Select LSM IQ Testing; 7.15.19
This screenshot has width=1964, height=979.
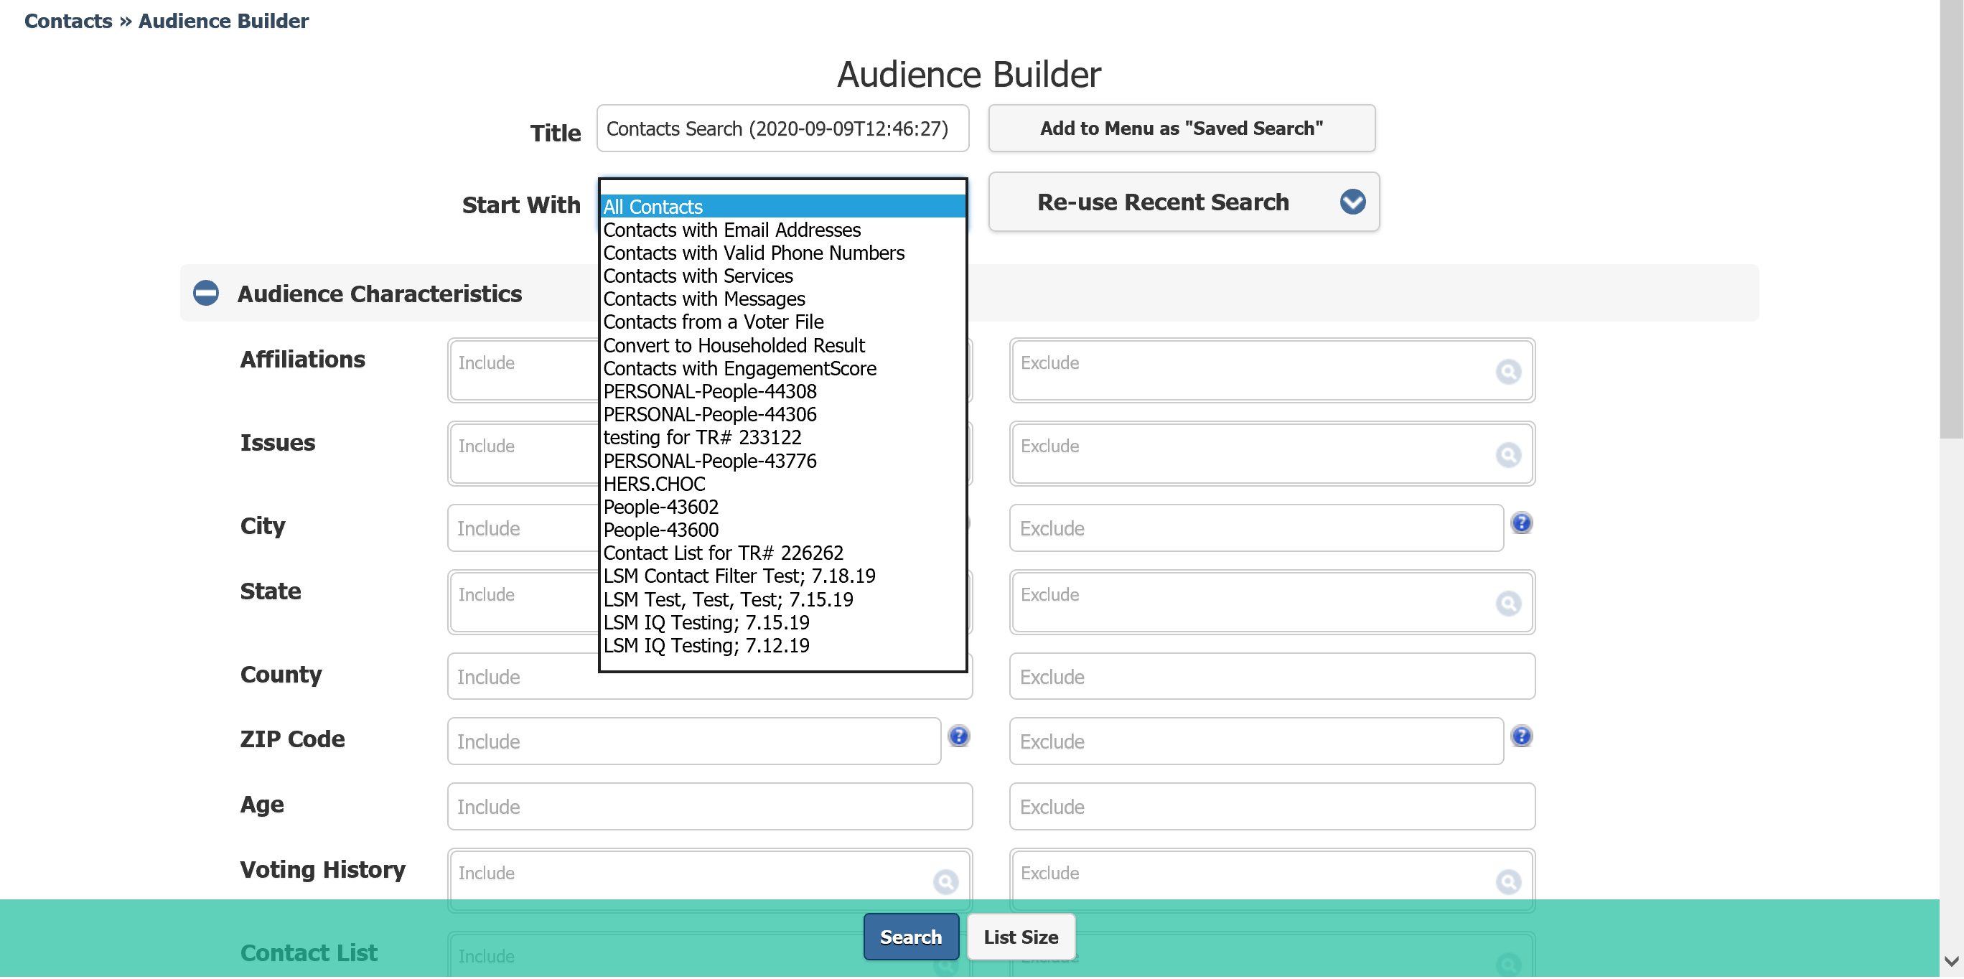coord(783,623)
